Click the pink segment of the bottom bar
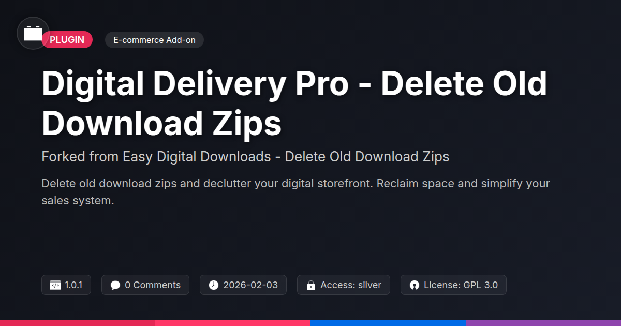Screen dimensions: 621x326 (x=233, y=323)
